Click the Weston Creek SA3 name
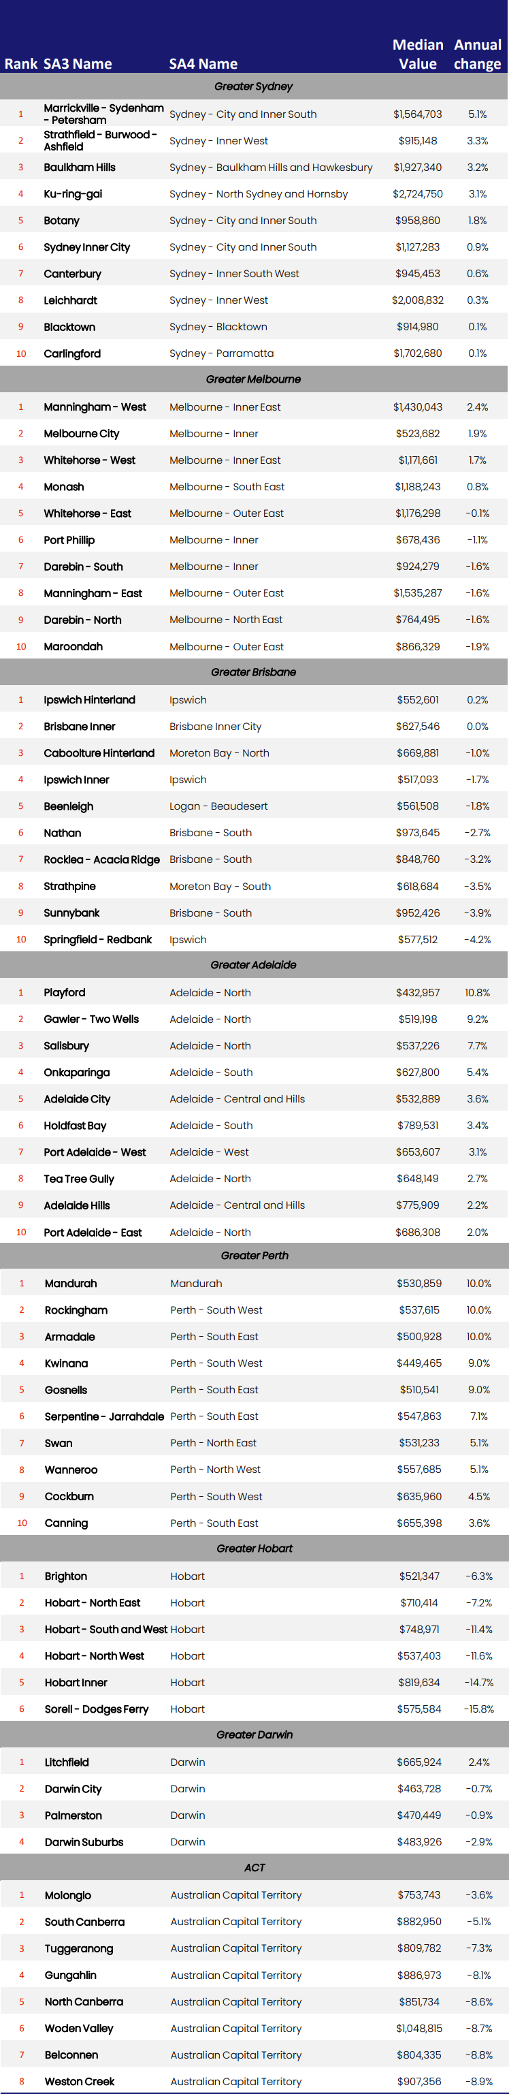The width and height of the screenshot is (509, 2094). 80,2081
